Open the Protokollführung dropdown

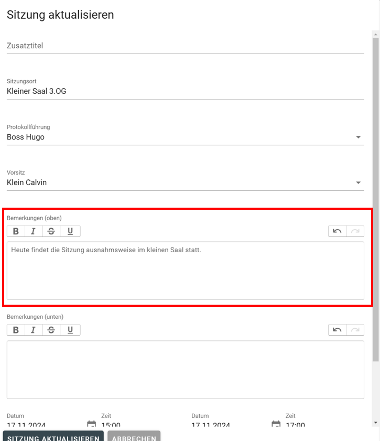pos(358,137)
